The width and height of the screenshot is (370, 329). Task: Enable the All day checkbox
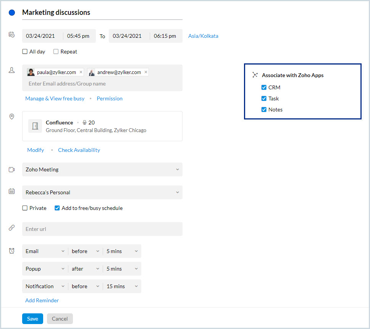click(25, 52)
